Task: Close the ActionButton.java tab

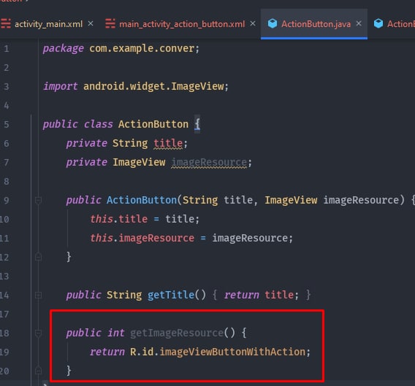Action: point(359,24)
